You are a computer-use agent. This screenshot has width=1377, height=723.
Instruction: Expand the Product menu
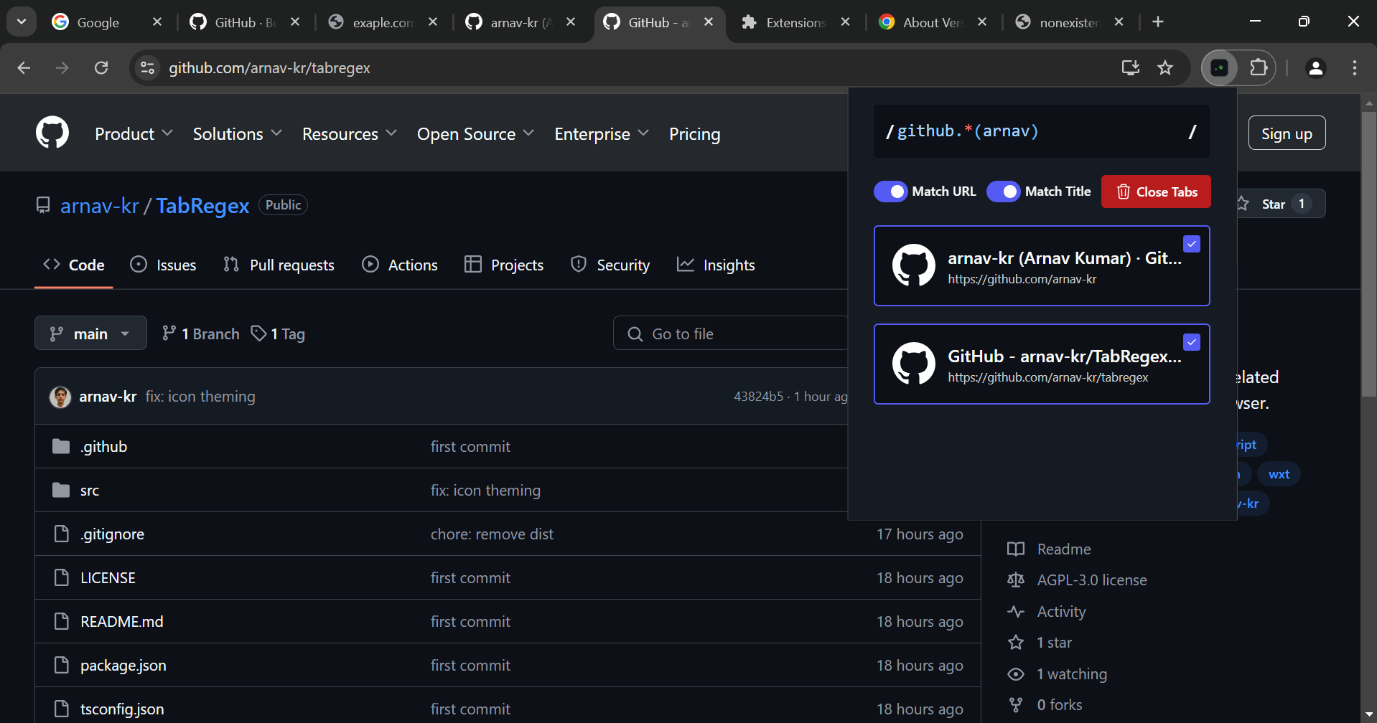point(134,134)
